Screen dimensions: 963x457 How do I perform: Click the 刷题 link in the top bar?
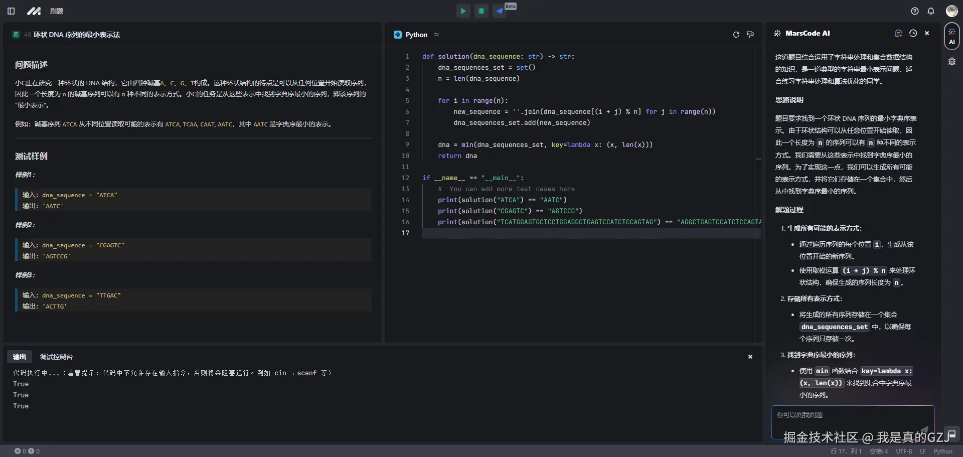click(57, 11)
